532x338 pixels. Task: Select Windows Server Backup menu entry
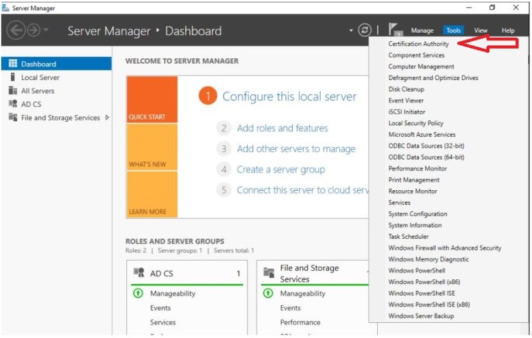click(421, 316)
